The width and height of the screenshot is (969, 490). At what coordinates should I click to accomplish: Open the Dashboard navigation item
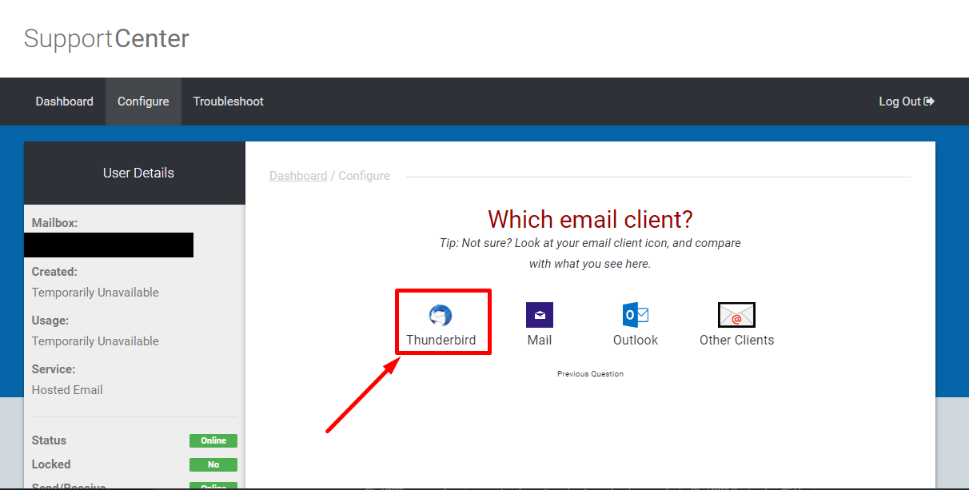pos(64,101)
